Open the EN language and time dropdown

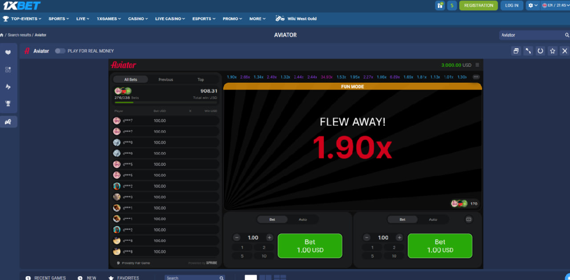click(x=554, y=5)
